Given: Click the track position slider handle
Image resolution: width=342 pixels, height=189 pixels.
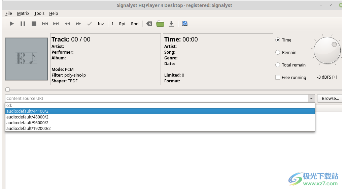Looking at the screenshot, I should pos(8,89).
